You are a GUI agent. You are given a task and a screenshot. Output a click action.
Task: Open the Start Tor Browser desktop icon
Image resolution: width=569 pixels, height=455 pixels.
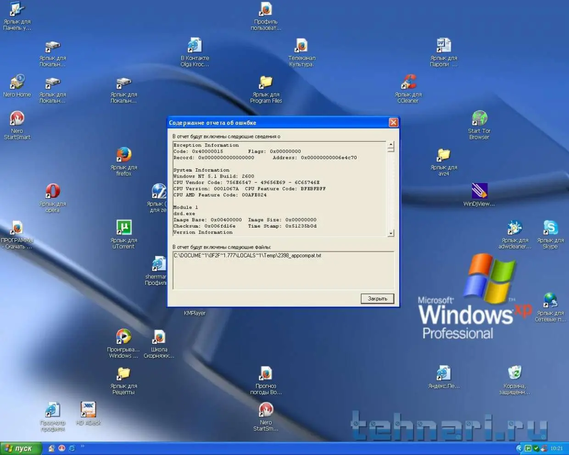479,125
